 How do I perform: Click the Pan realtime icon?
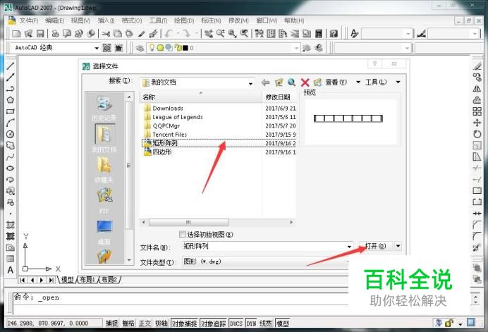pos(209,33)
